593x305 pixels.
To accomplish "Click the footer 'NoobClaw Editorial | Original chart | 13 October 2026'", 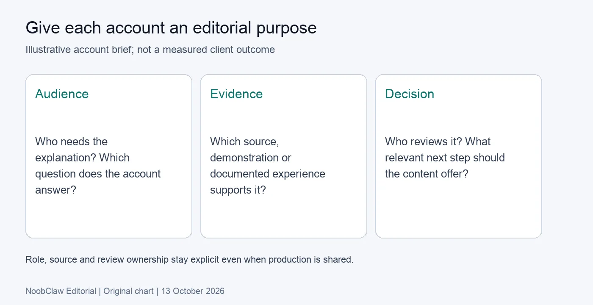I will click(125, 291).
